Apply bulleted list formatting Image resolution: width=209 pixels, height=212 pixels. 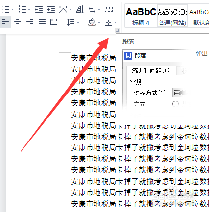coord(5,9)
